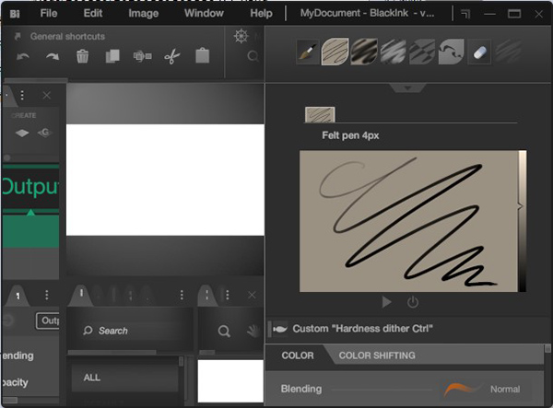The width and height of the screenshot is (553, 408).
Task: Open the Image menu
Action: tap(143, 14)
